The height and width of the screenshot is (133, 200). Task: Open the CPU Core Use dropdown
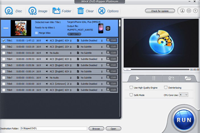pyautogui.click(x=183, y=95)
